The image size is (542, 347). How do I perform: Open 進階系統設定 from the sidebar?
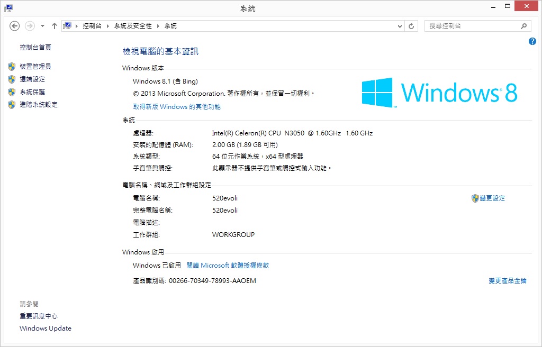(x=38, y=104)
